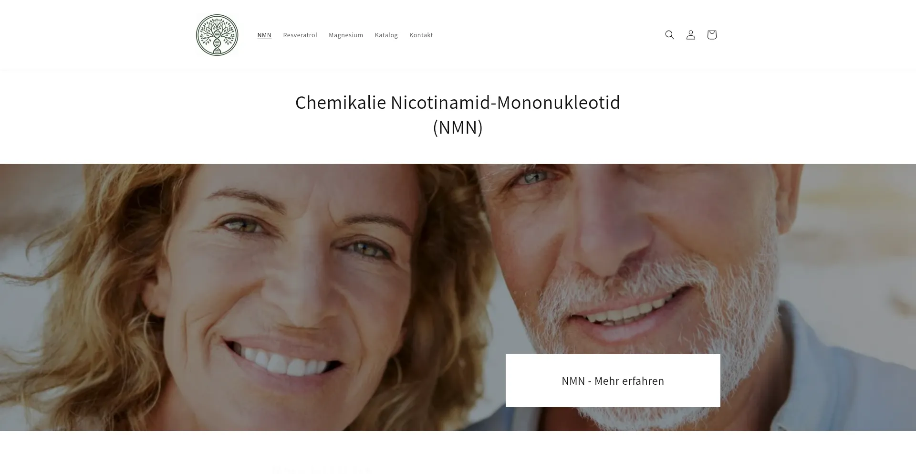Visit the Kontakt page link
Image resolution: width=916 pixels, height=474 pixels.
pyautogui.click(x=421, y=35)
